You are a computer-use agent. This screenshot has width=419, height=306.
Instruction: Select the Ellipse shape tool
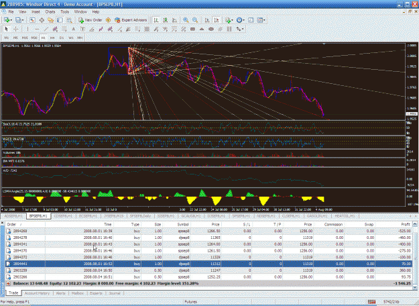click(211, 29)
